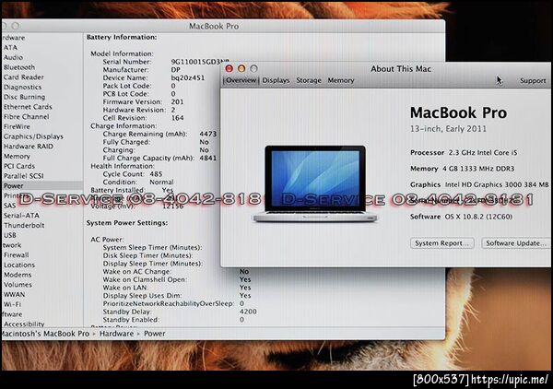Open Graphics/Displays sidebar entry
The height and width of the screenshot is (389, 553).
pos(33,136)
